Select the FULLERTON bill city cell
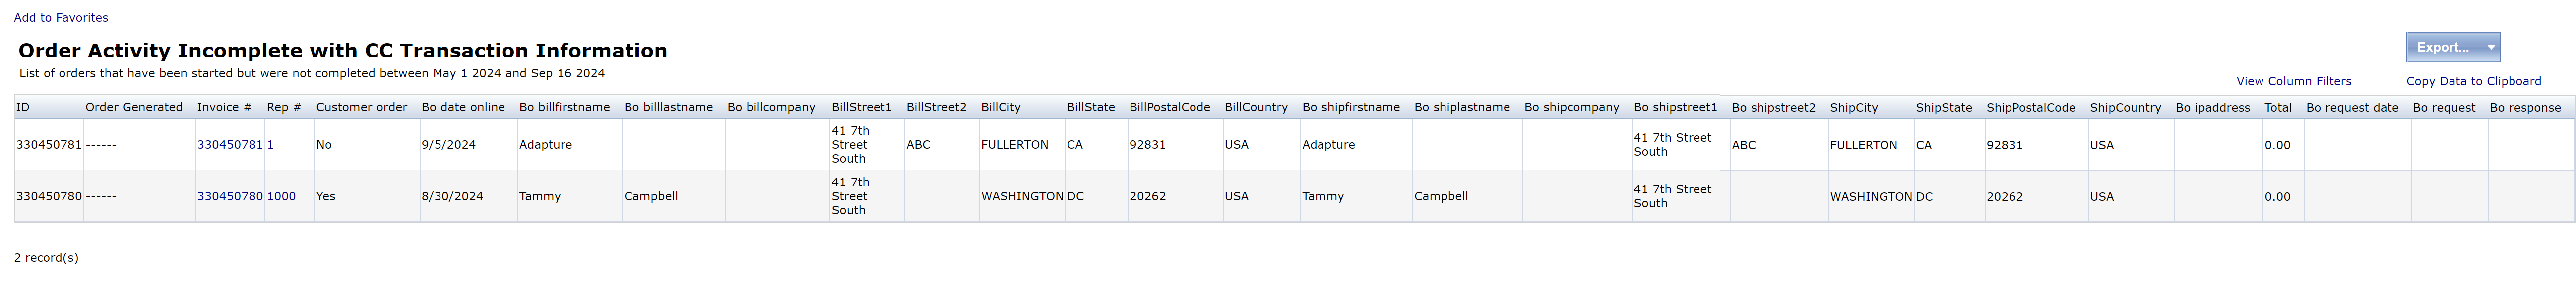 (1015, 145)
